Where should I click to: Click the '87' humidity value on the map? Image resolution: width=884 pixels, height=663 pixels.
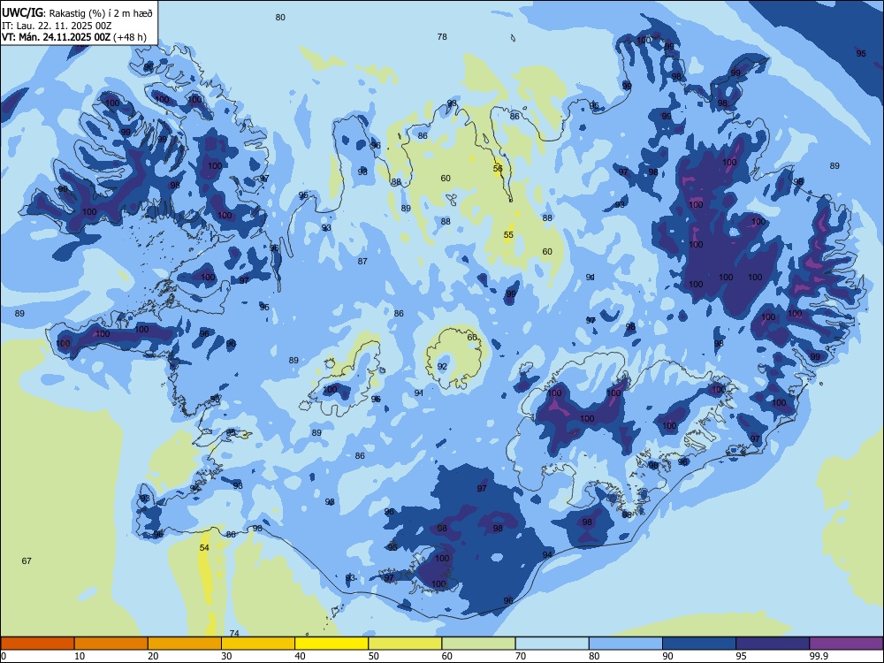coord(362,261)
